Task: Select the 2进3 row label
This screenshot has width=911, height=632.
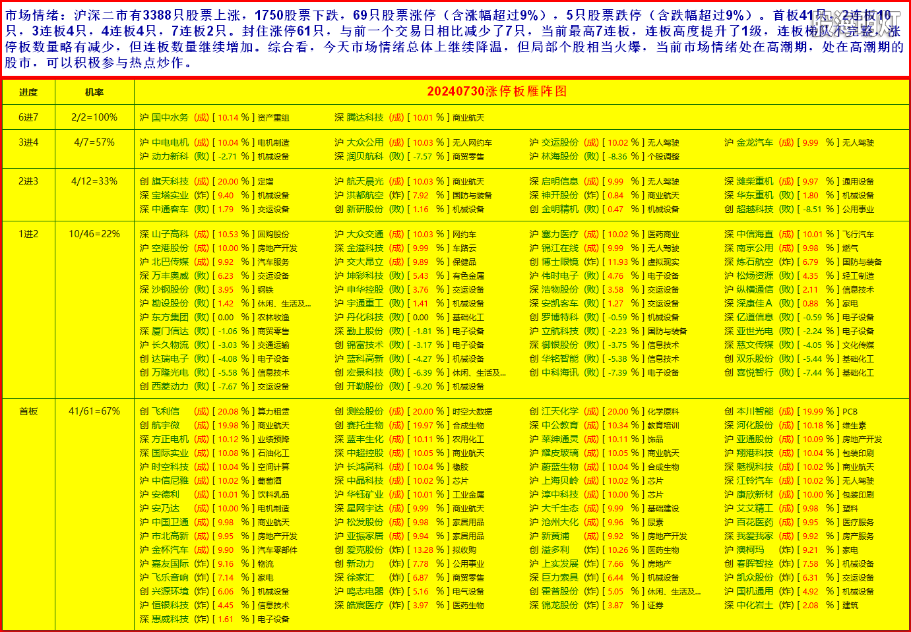Action: [x=28, y=181]
